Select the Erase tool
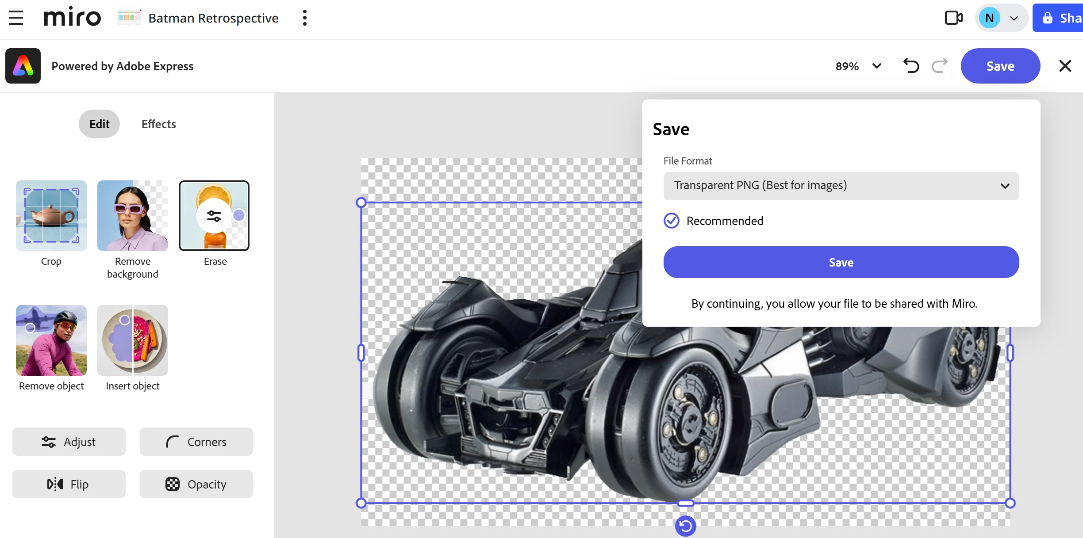Viewport: 1083px width, 538px height. 214,216
